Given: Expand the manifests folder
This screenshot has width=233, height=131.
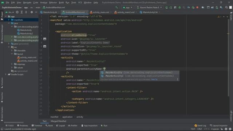Looking at the screenshot, I should [x=9, y=20].
